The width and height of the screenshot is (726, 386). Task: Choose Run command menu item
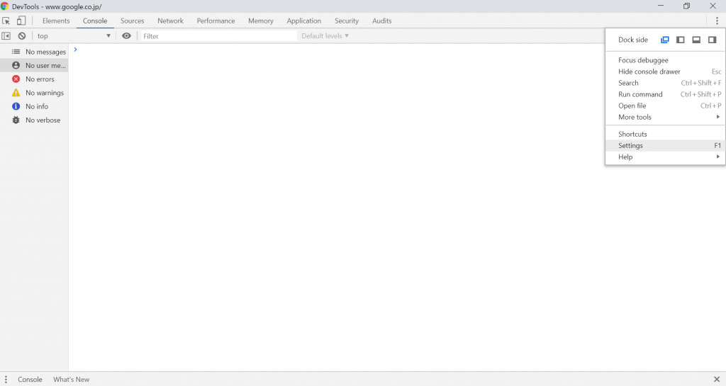point(665,94)
